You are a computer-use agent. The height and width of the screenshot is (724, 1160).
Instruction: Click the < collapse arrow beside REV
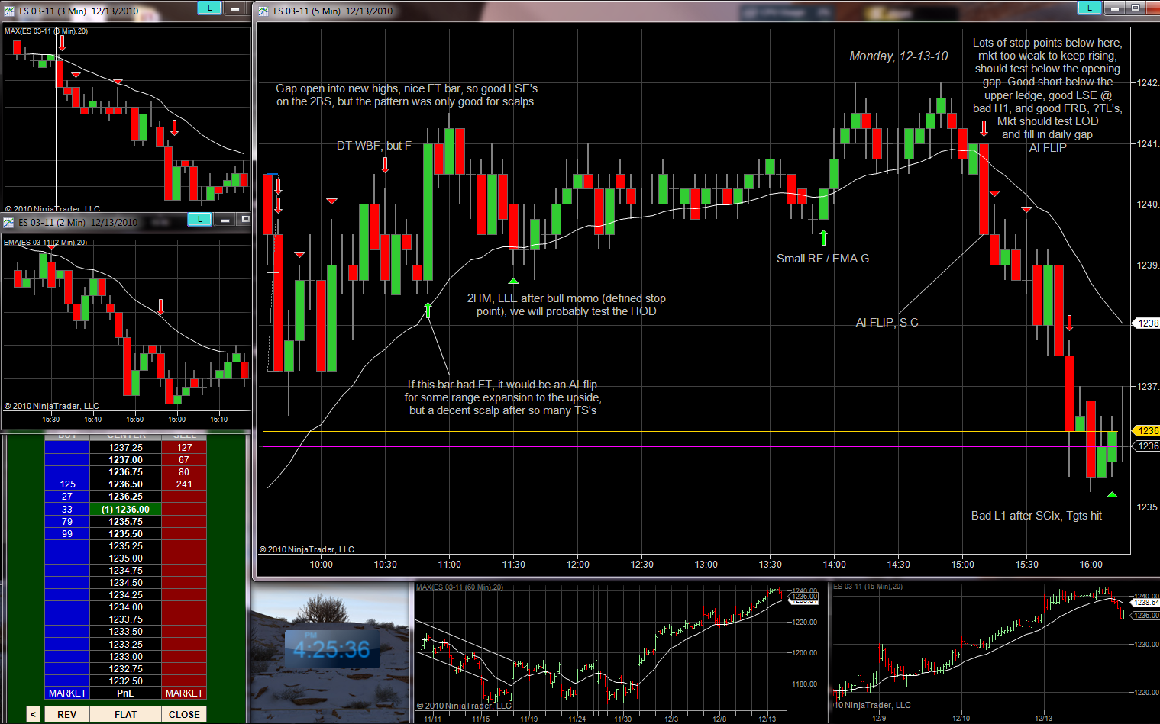pyautogui.click(x=33, y=714)
